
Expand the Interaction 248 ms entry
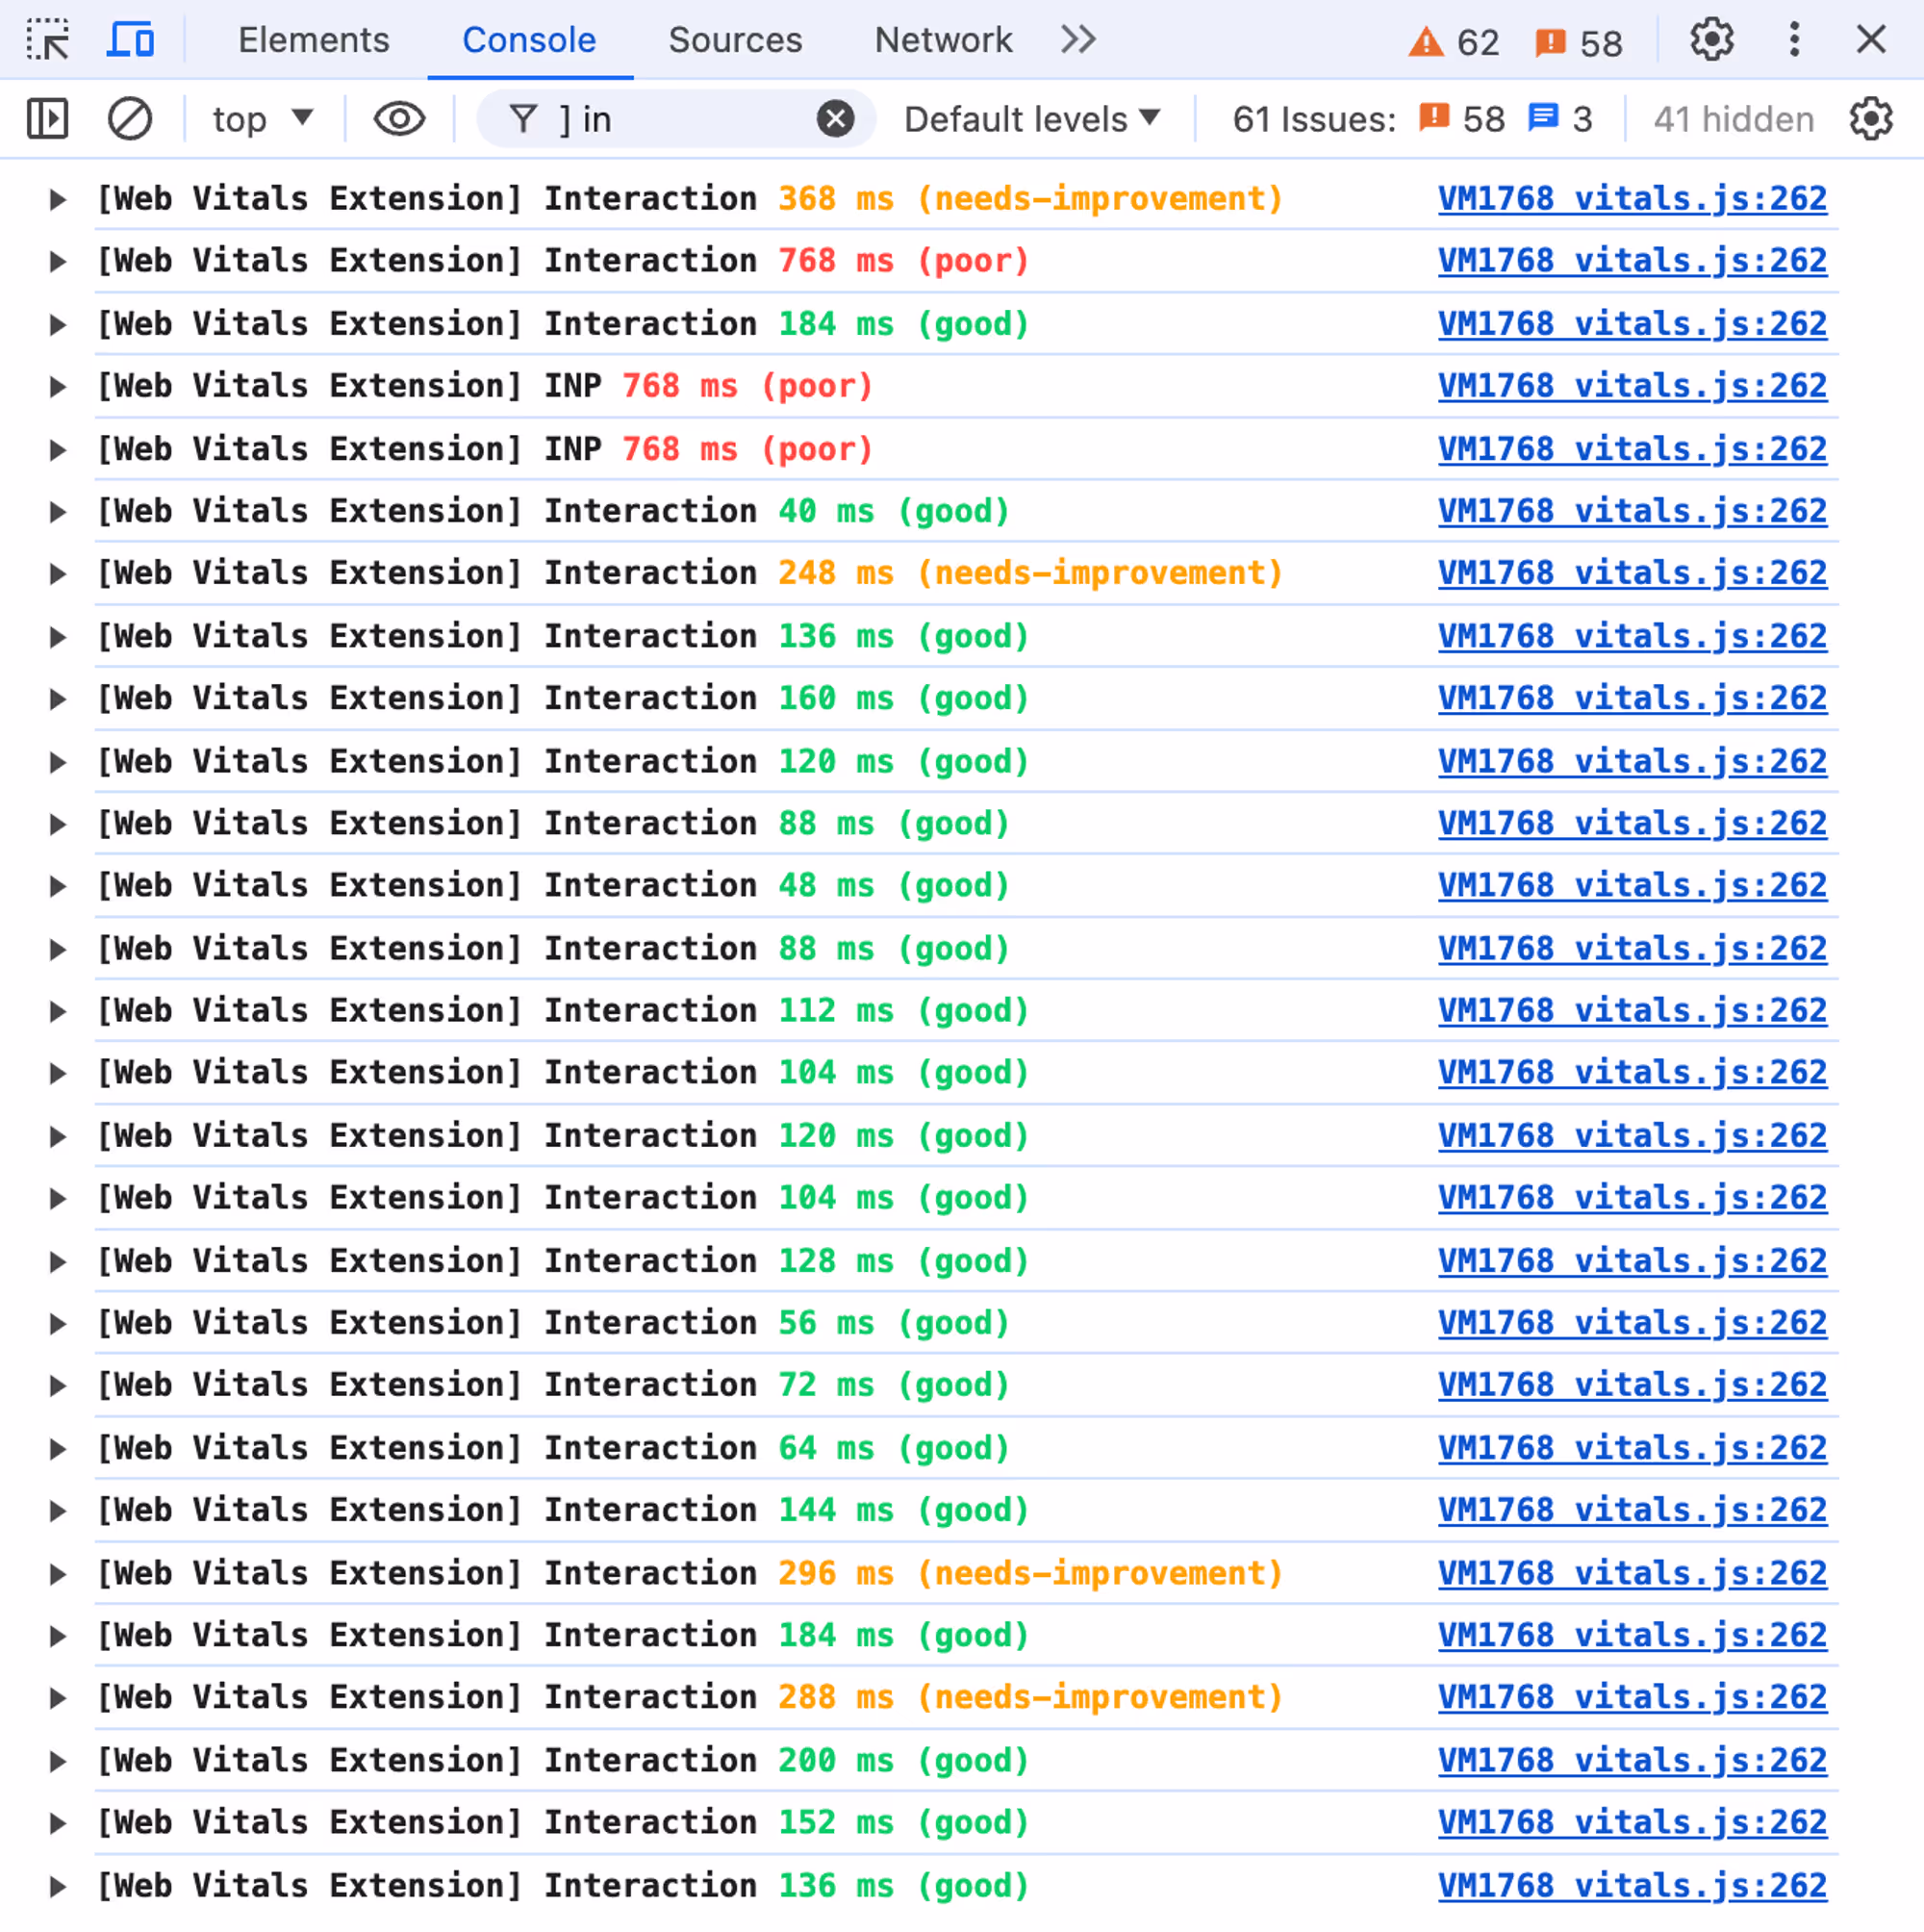pyautogui.click(x=58, y=573)
